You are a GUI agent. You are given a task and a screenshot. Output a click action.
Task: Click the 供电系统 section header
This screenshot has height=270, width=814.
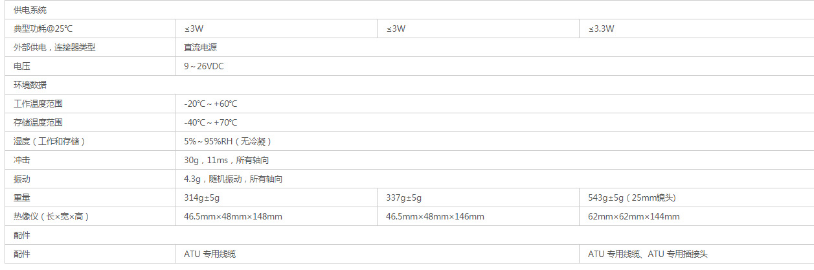(x=30, y=10)
